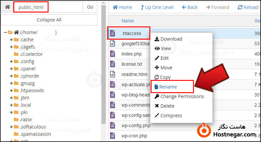Click the index.php file name
Viewport: 261px width, 142px height.
pyautogui.click(x=131, y=54)
